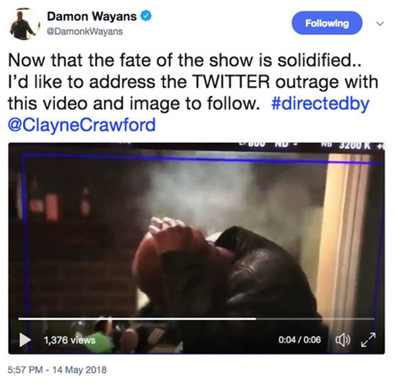Viewport: 396px width, 385px height.
Task: Click the tweet timestamp 5:57 PM
Action: [x=25, y=370]
